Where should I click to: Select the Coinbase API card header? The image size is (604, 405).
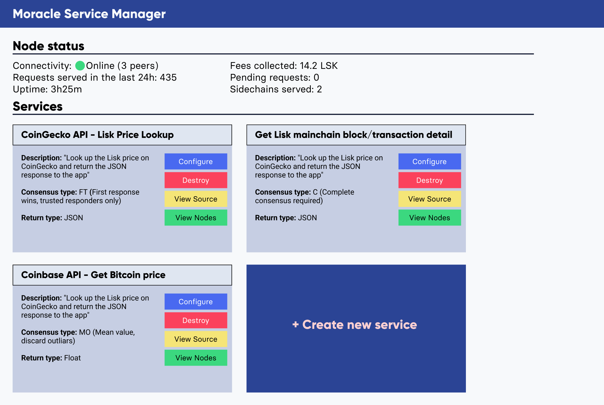(122, 275)
